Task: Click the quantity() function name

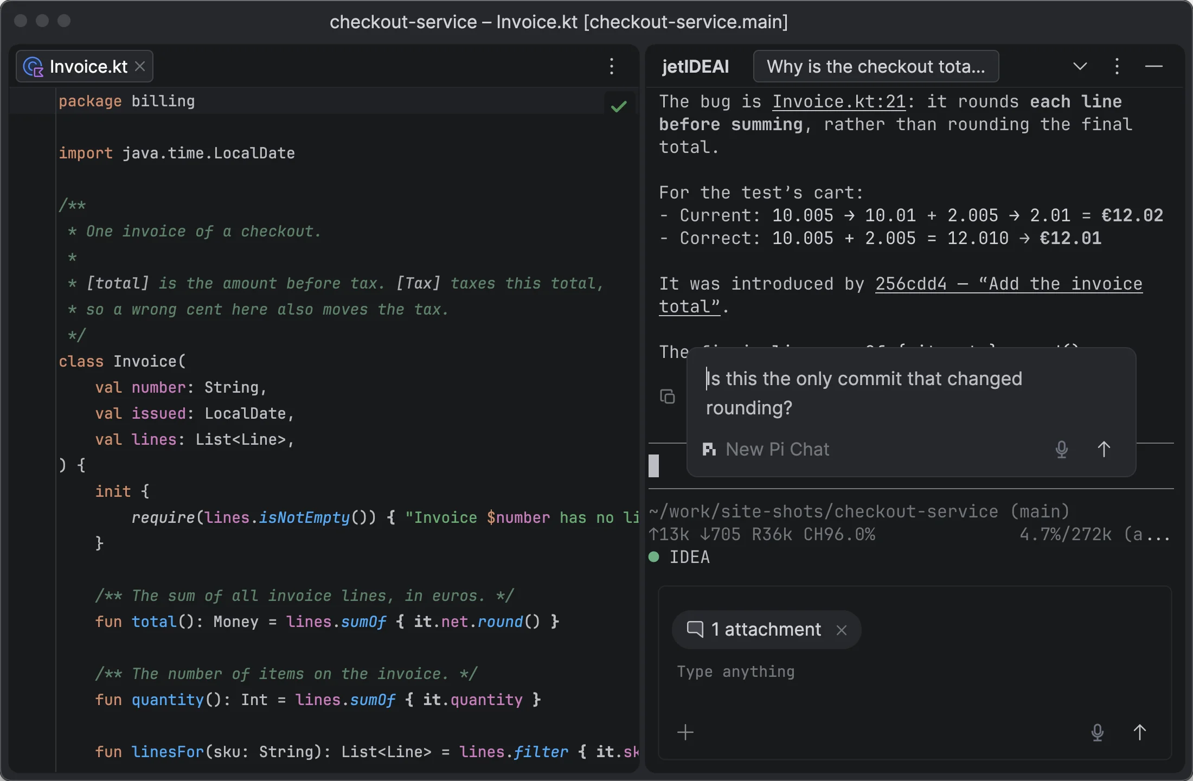Action: tap(168, 700)
